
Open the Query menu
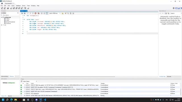[x=13, y=6]
